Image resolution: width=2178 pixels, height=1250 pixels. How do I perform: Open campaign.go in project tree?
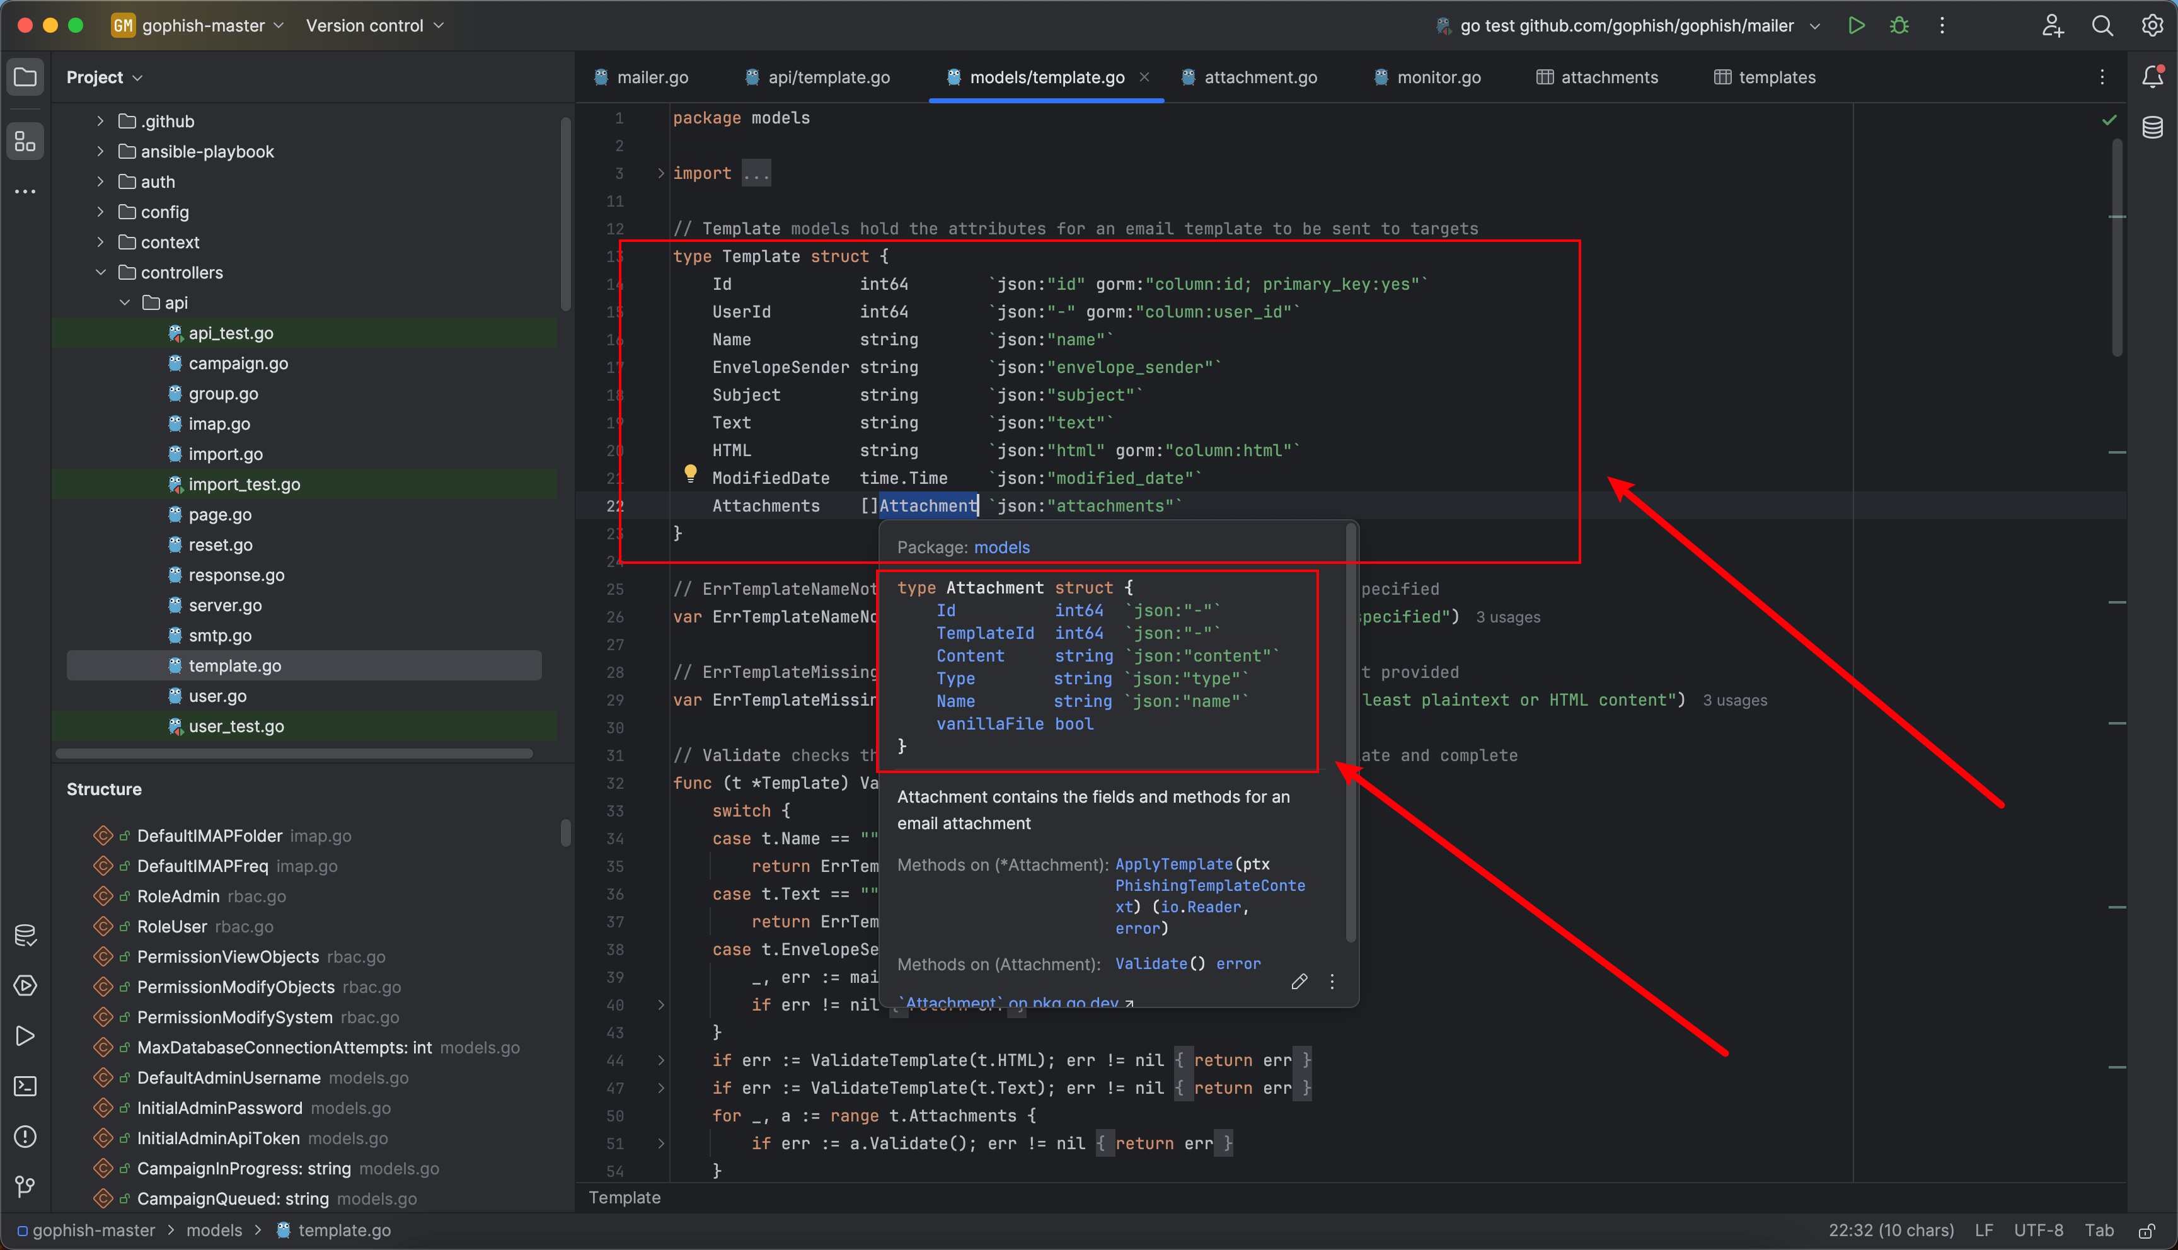tap(238, 363)
